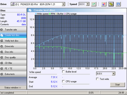Select the Extra tests sidebar item
Viewport: 127px width, 95px height.
click(x=13, y=74)
